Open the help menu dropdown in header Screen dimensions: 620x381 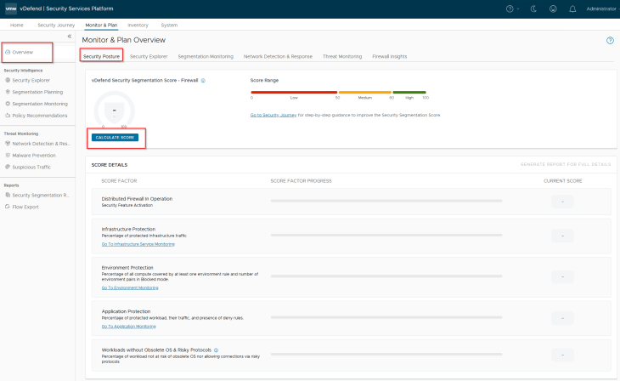point(511,9)
